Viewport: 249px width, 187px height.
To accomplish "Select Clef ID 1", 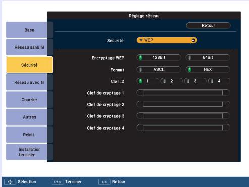I will [x=147, y=81].
